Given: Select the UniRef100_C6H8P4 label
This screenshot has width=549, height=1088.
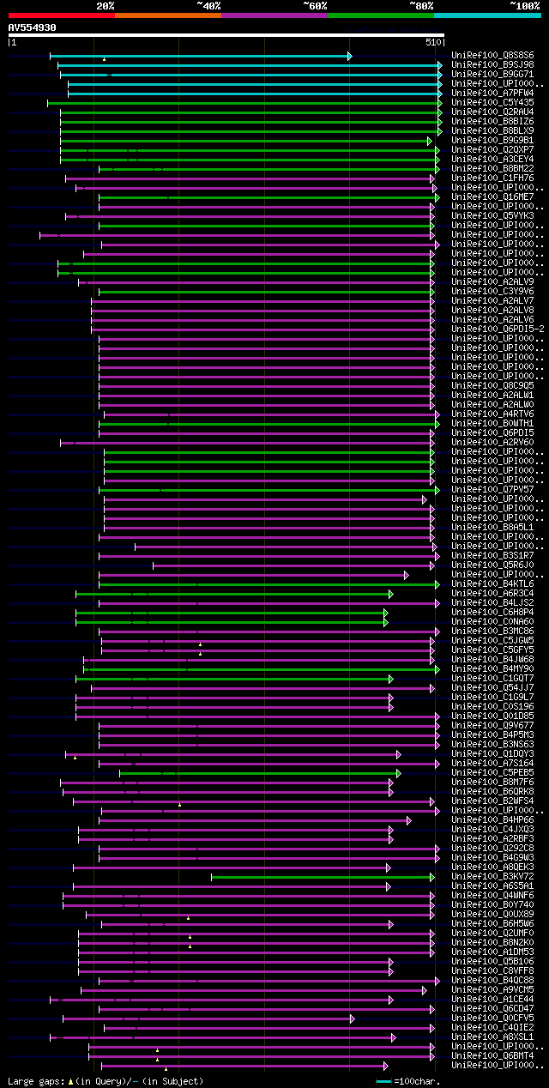Looking at the screenshot, I should pyautogui.click(x=493, y=613).
